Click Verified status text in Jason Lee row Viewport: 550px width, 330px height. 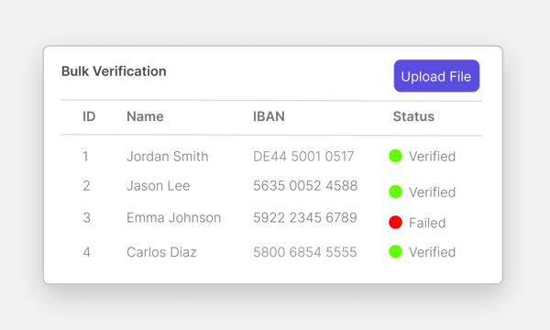pyautogui.click(x=432, y=192)
